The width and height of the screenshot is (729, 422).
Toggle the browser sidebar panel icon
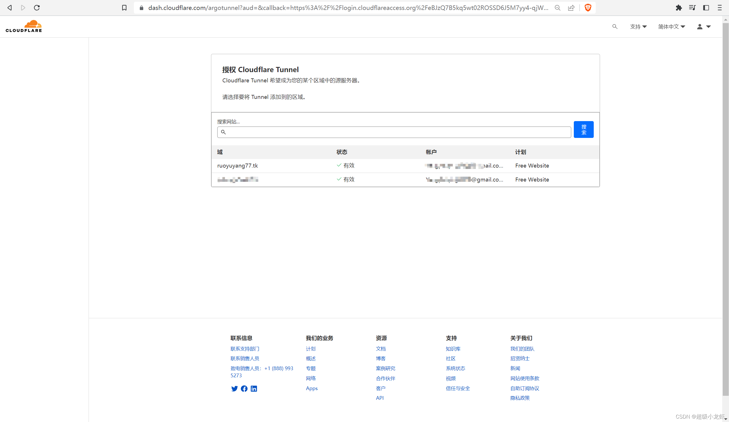click(706, 8)
